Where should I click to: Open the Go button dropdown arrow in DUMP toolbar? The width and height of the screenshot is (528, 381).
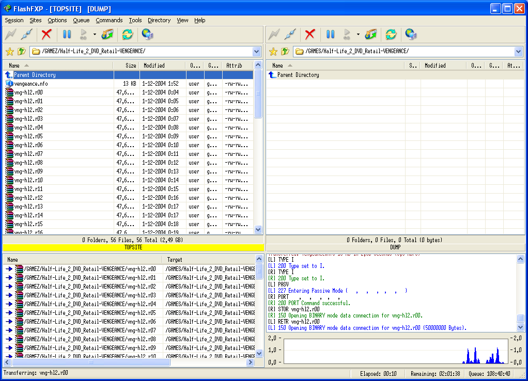coord(358,34)
